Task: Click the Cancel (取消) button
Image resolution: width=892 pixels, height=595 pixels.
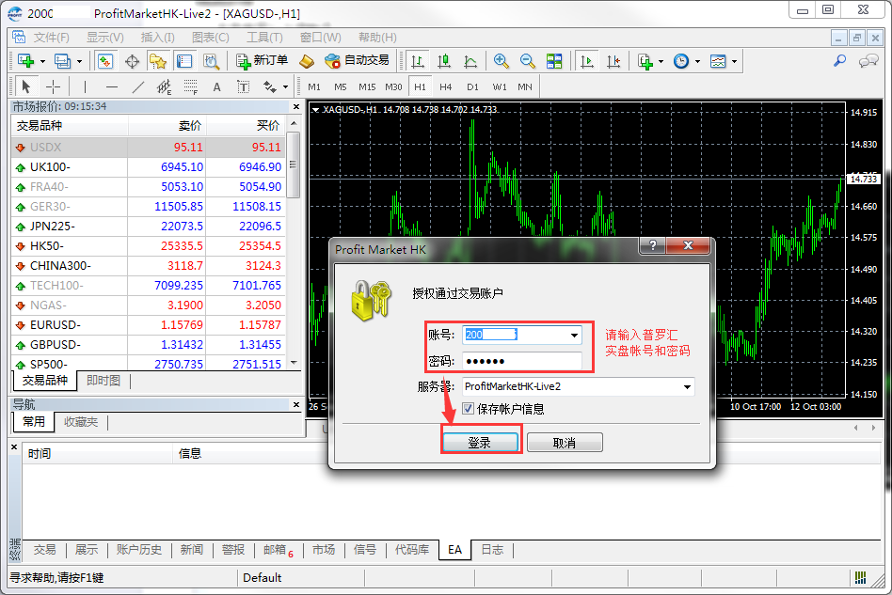Action: click(565, 443)
